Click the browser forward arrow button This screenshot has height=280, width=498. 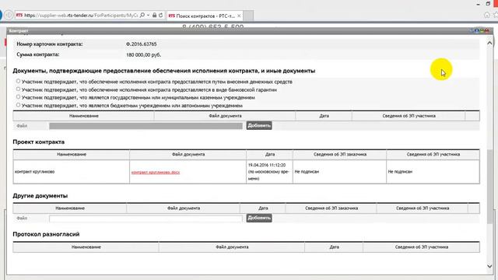tap(9, 15)
